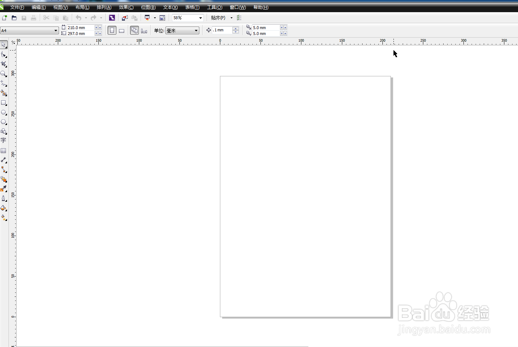Create a new document
This screenshot has height=347, width=518.
(4, 18)
